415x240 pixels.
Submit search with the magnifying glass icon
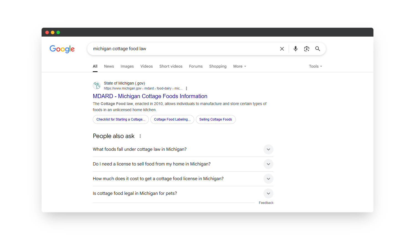pyautogui.click(x=317, y=49)
